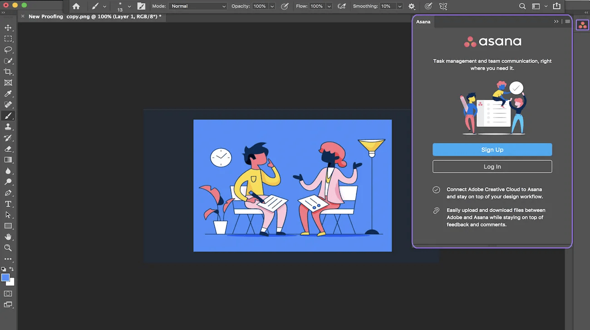Activate the Hand tool
Viewport: 590px width, 330px height.
[8, 237]
